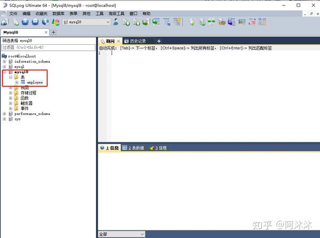The width and height of the screenshot is (320, 238).
Task: Collapse the 表 folder node
Action: coord(11,77)
